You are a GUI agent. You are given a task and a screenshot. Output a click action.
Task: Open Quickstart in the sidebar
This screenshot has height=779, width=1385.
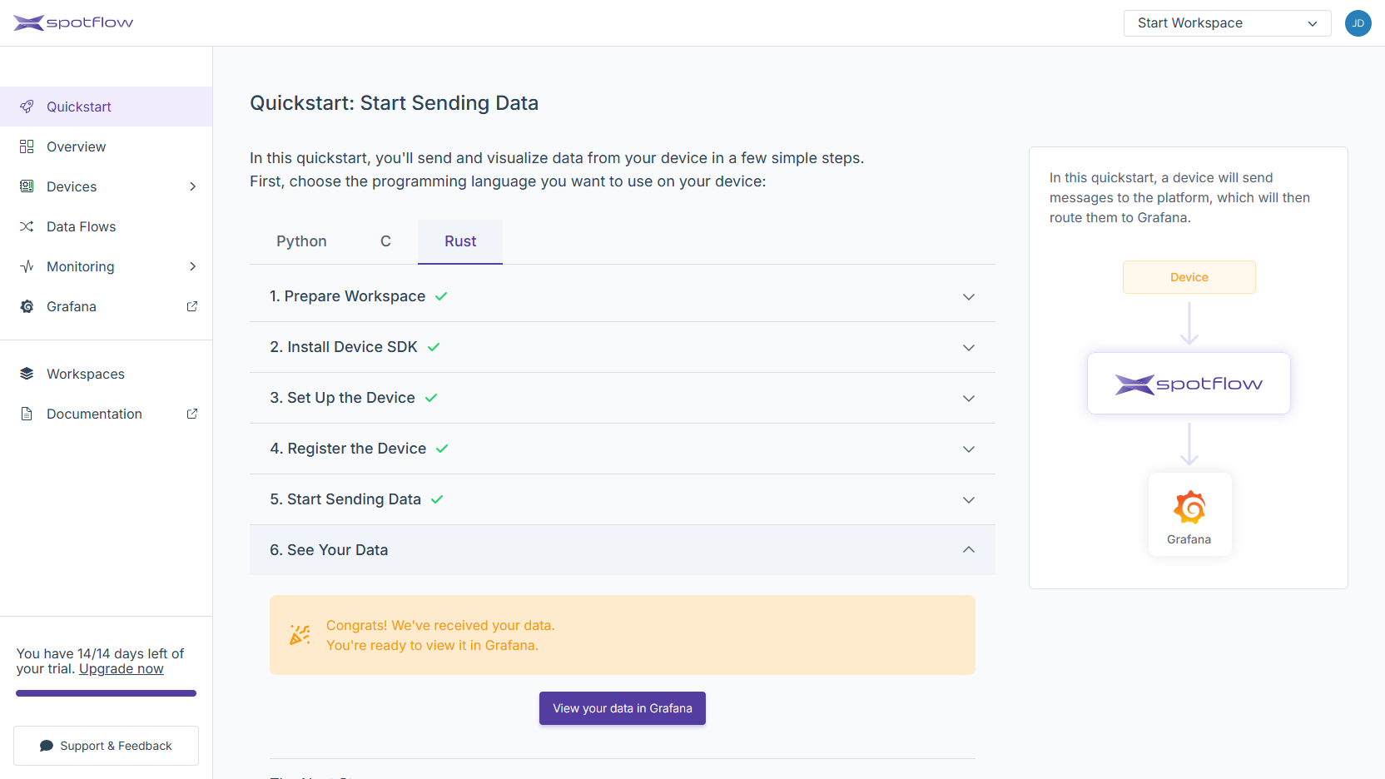107,107
